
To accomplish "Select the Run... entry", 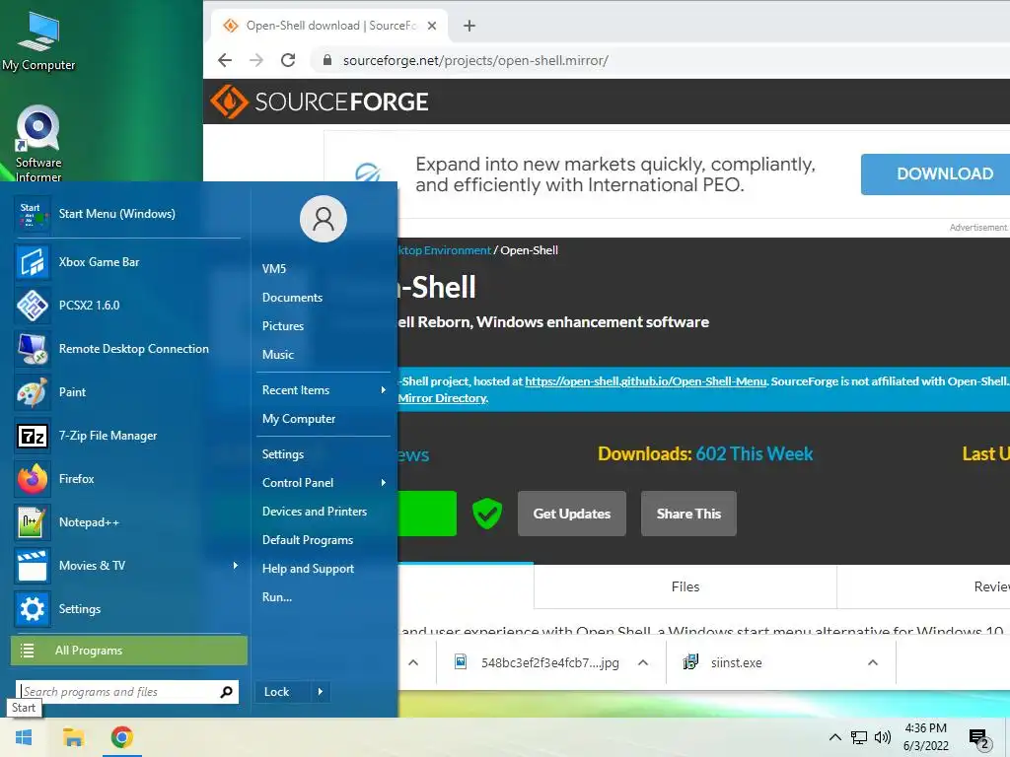I will click(277, 597).
